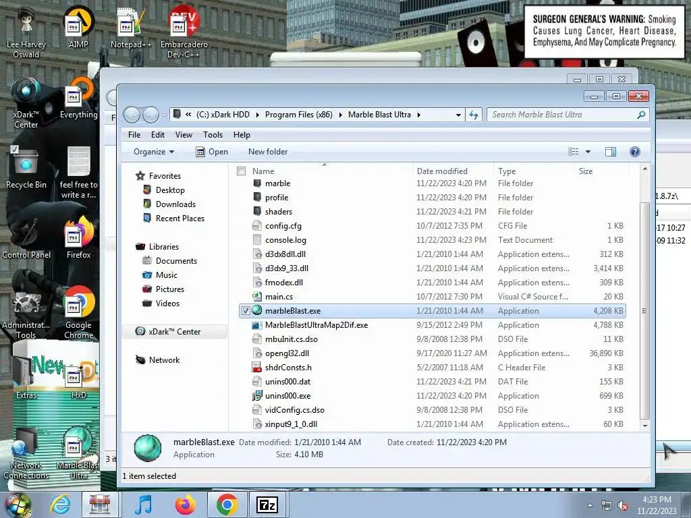This screenshot has height=518, width=691.
Task: Click the Size column header
Action: click(x=601, y=171)
